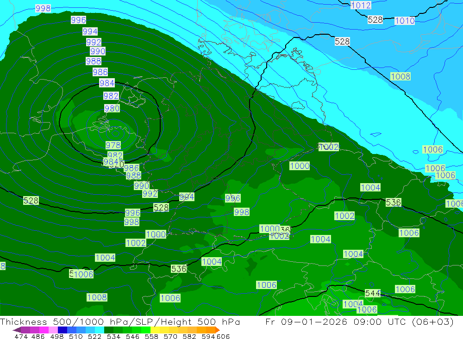Click the bright yellow legend swatch
This screenshot has height=339, width=463.
tap(155, 330)
